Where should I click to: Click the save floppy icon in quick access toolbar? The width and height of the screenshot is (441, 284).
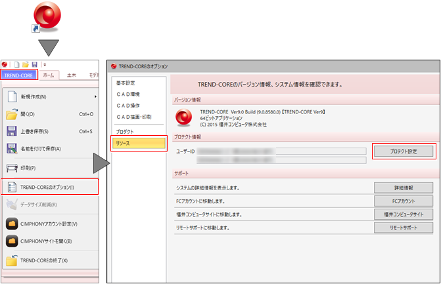tap(35, 64)
